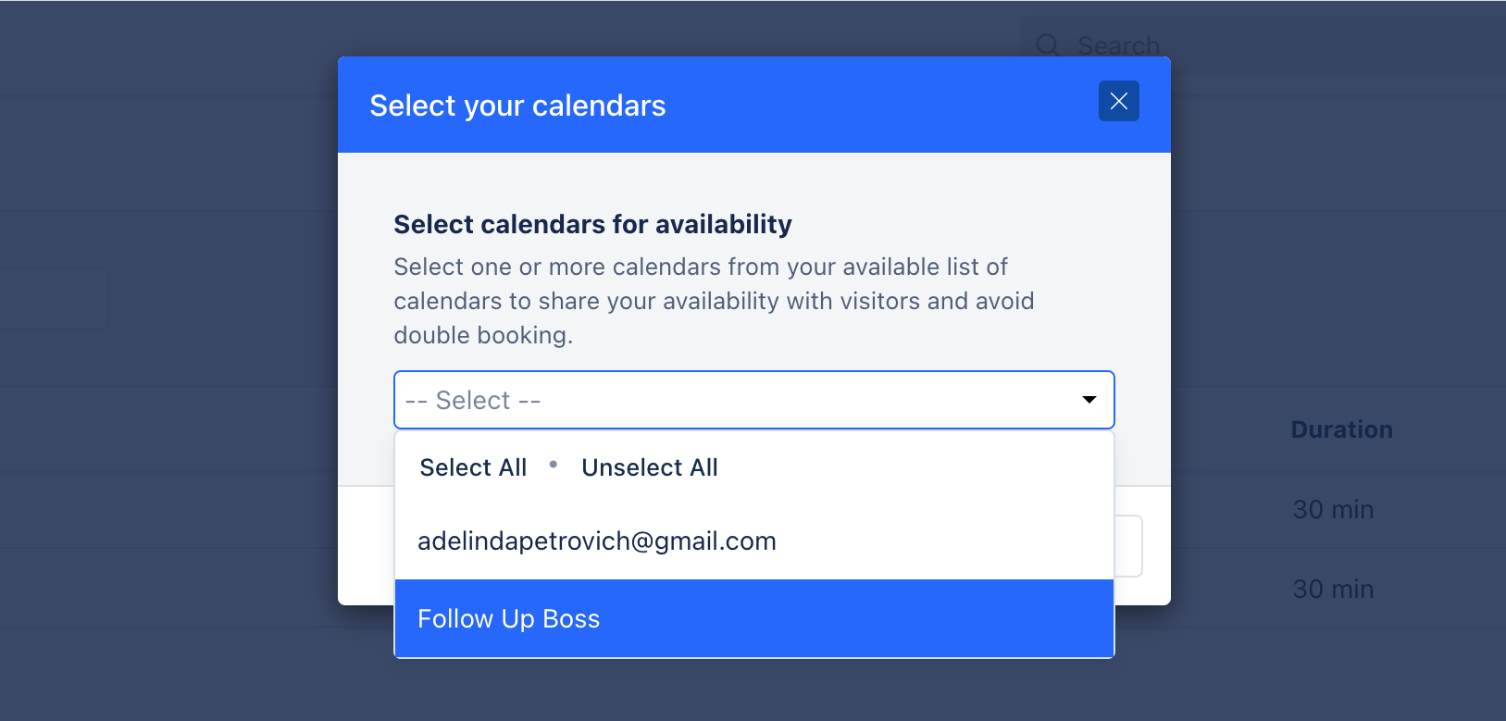
Task: Select the second 30 min row
Action: (x=1333, y=589)
